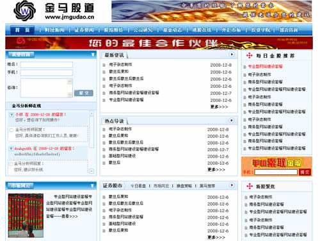Click 更多>>> under the 证券股市 list

[x=216, y=237]
